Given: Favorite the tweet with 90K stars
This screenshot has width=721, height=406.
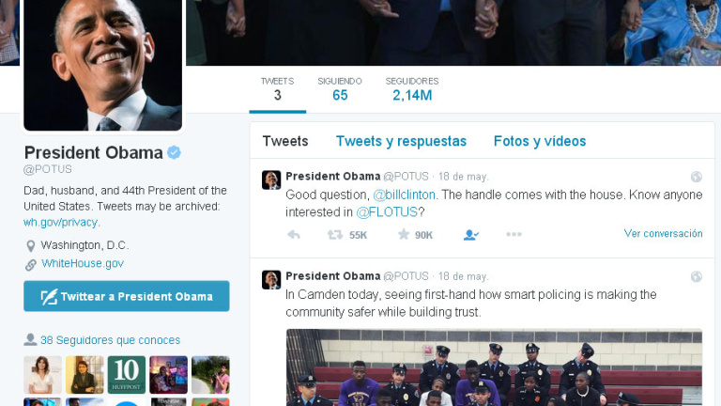Looking at the screenshot, I should click(x=404, y=234).
